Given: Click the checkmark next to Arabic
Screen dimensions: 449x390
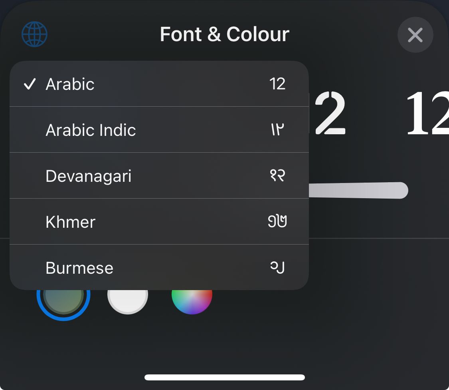Looking at the screenshot, I should pos(30,84).
